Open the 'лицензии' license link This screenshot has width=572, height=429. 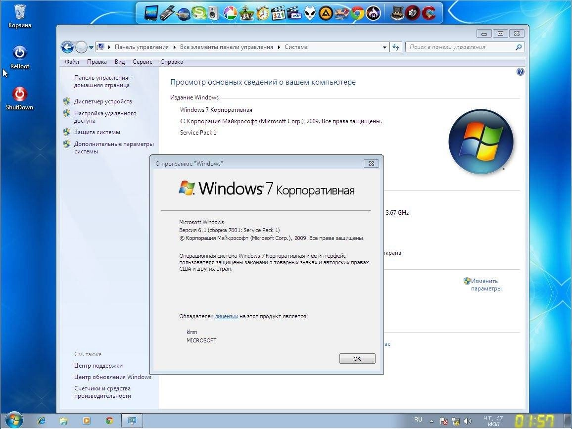pyautogui.click(x=227, y=316)
